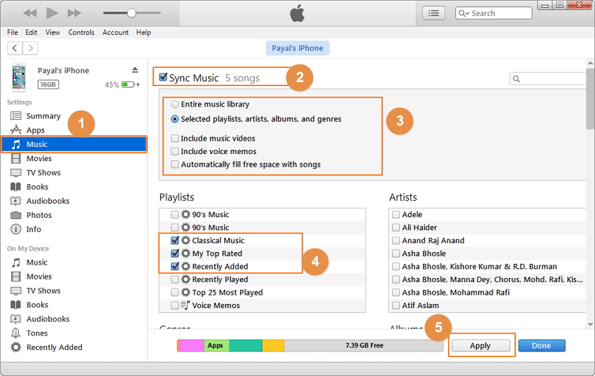Image resolution: width=595 pixels, height=376 pixels.
Task: Rewind to the previous track
Action: 29,13
